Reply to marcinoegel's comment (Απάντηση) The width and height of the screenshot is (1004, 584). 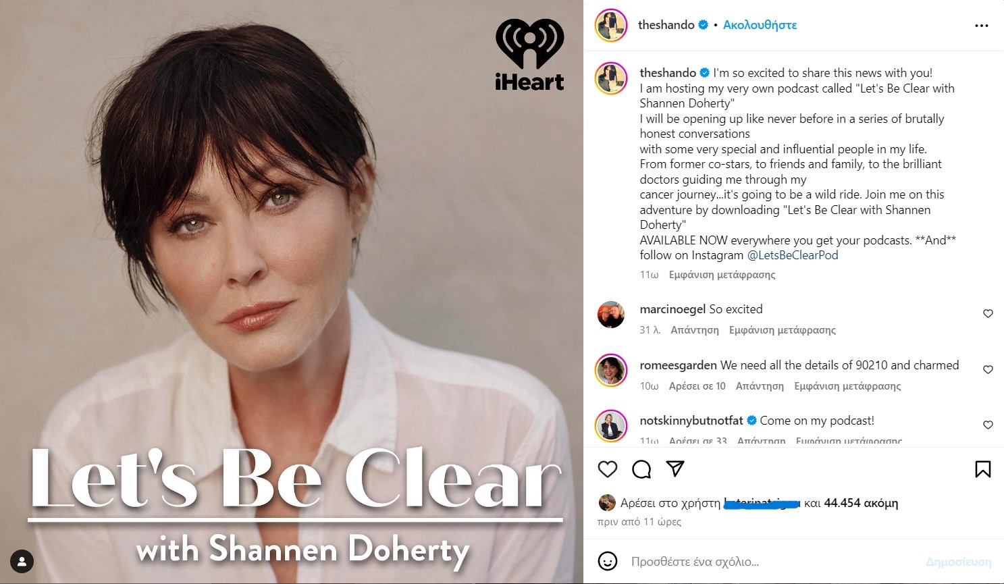[x=695, y=330]
